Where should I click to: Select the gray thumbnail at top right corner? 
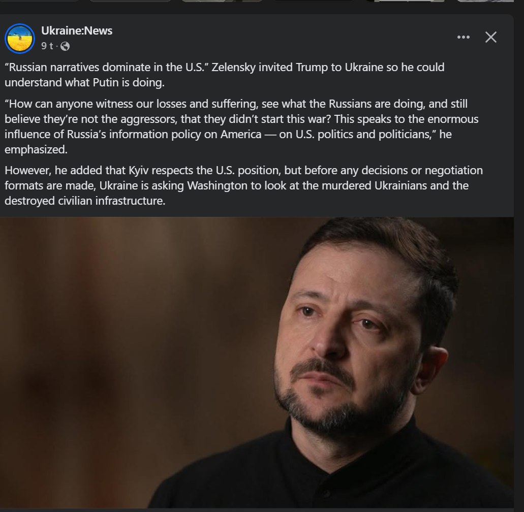(x=485, y=1)
